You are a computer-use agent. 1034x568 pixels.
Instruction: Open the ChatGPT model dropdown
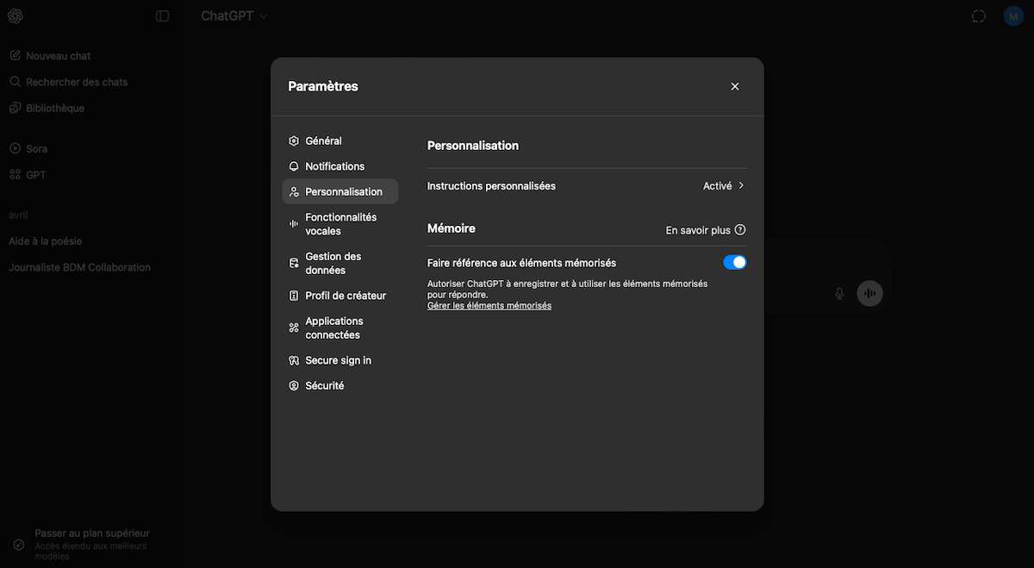[234, 16]
